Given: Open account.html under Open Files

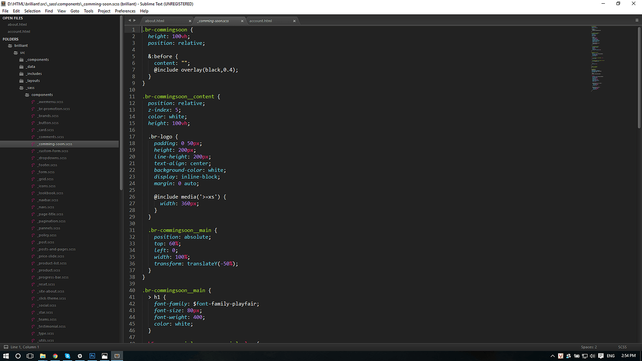Looking at the screenshot, I should [19, 32].
